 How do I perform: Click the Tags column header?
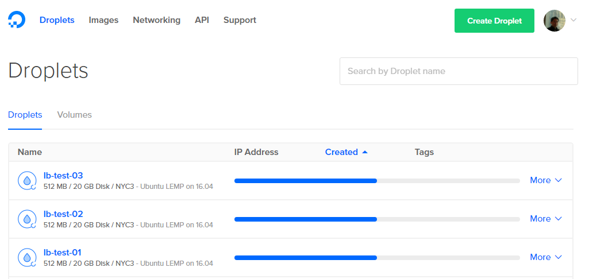pyautogui.click(x=424, y=152)
